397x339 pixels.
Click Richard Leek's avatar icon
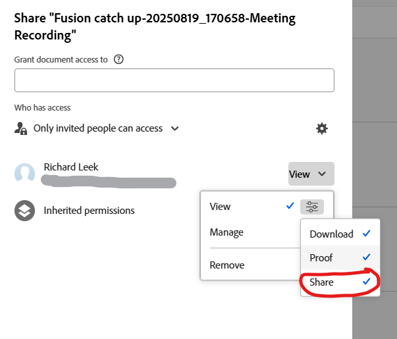[25, 174]
